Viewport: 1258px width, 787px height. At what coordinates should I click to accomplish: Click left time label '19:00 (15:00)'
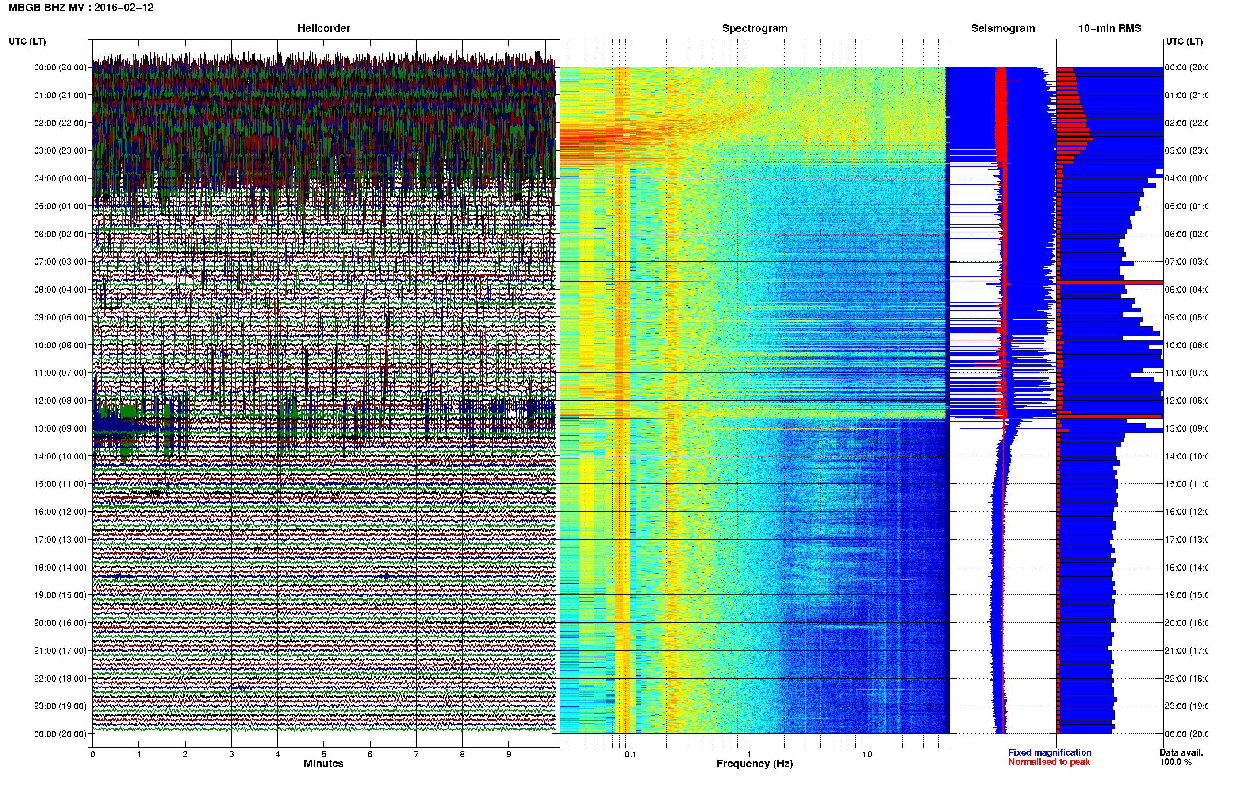pos(60,595)
